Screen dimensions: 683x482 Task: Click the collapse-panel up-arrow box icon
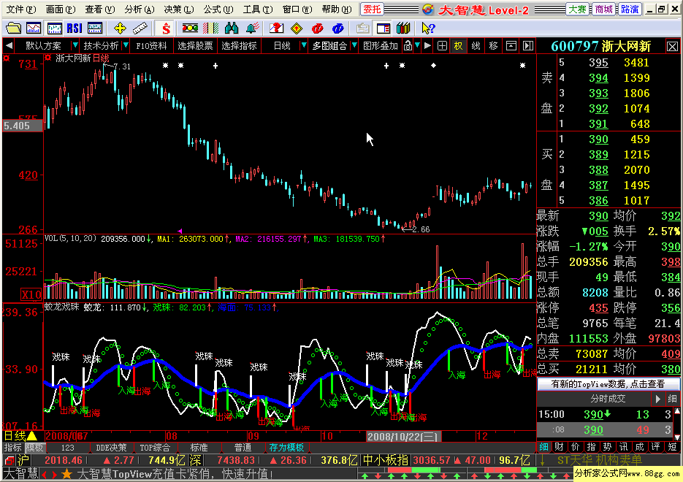coord(511,45)
